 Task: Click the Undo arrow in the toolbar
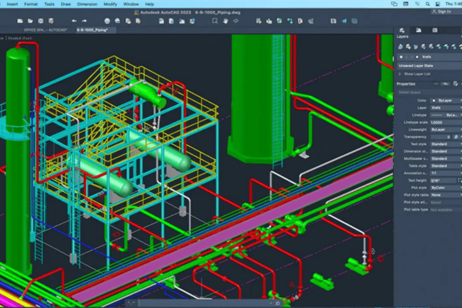click(74, 21)
